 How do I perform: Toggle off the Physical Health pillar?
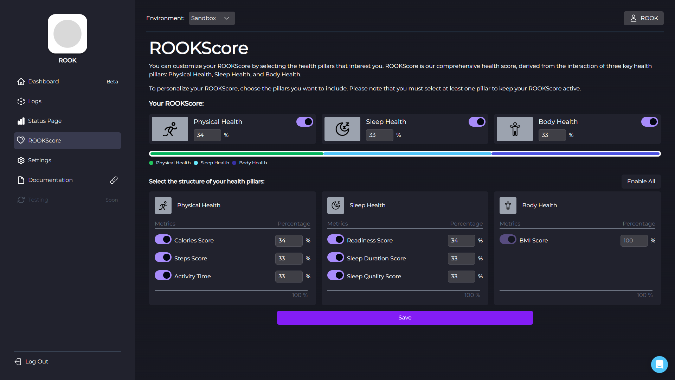pos(304,122)
